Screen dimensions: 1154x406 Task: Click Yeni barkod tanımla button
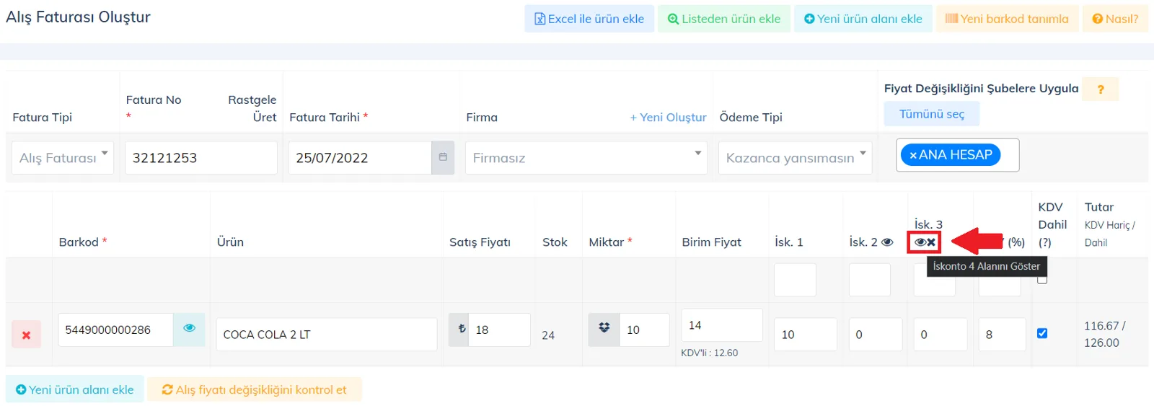pyautogui.click(x=1007, y=19)
